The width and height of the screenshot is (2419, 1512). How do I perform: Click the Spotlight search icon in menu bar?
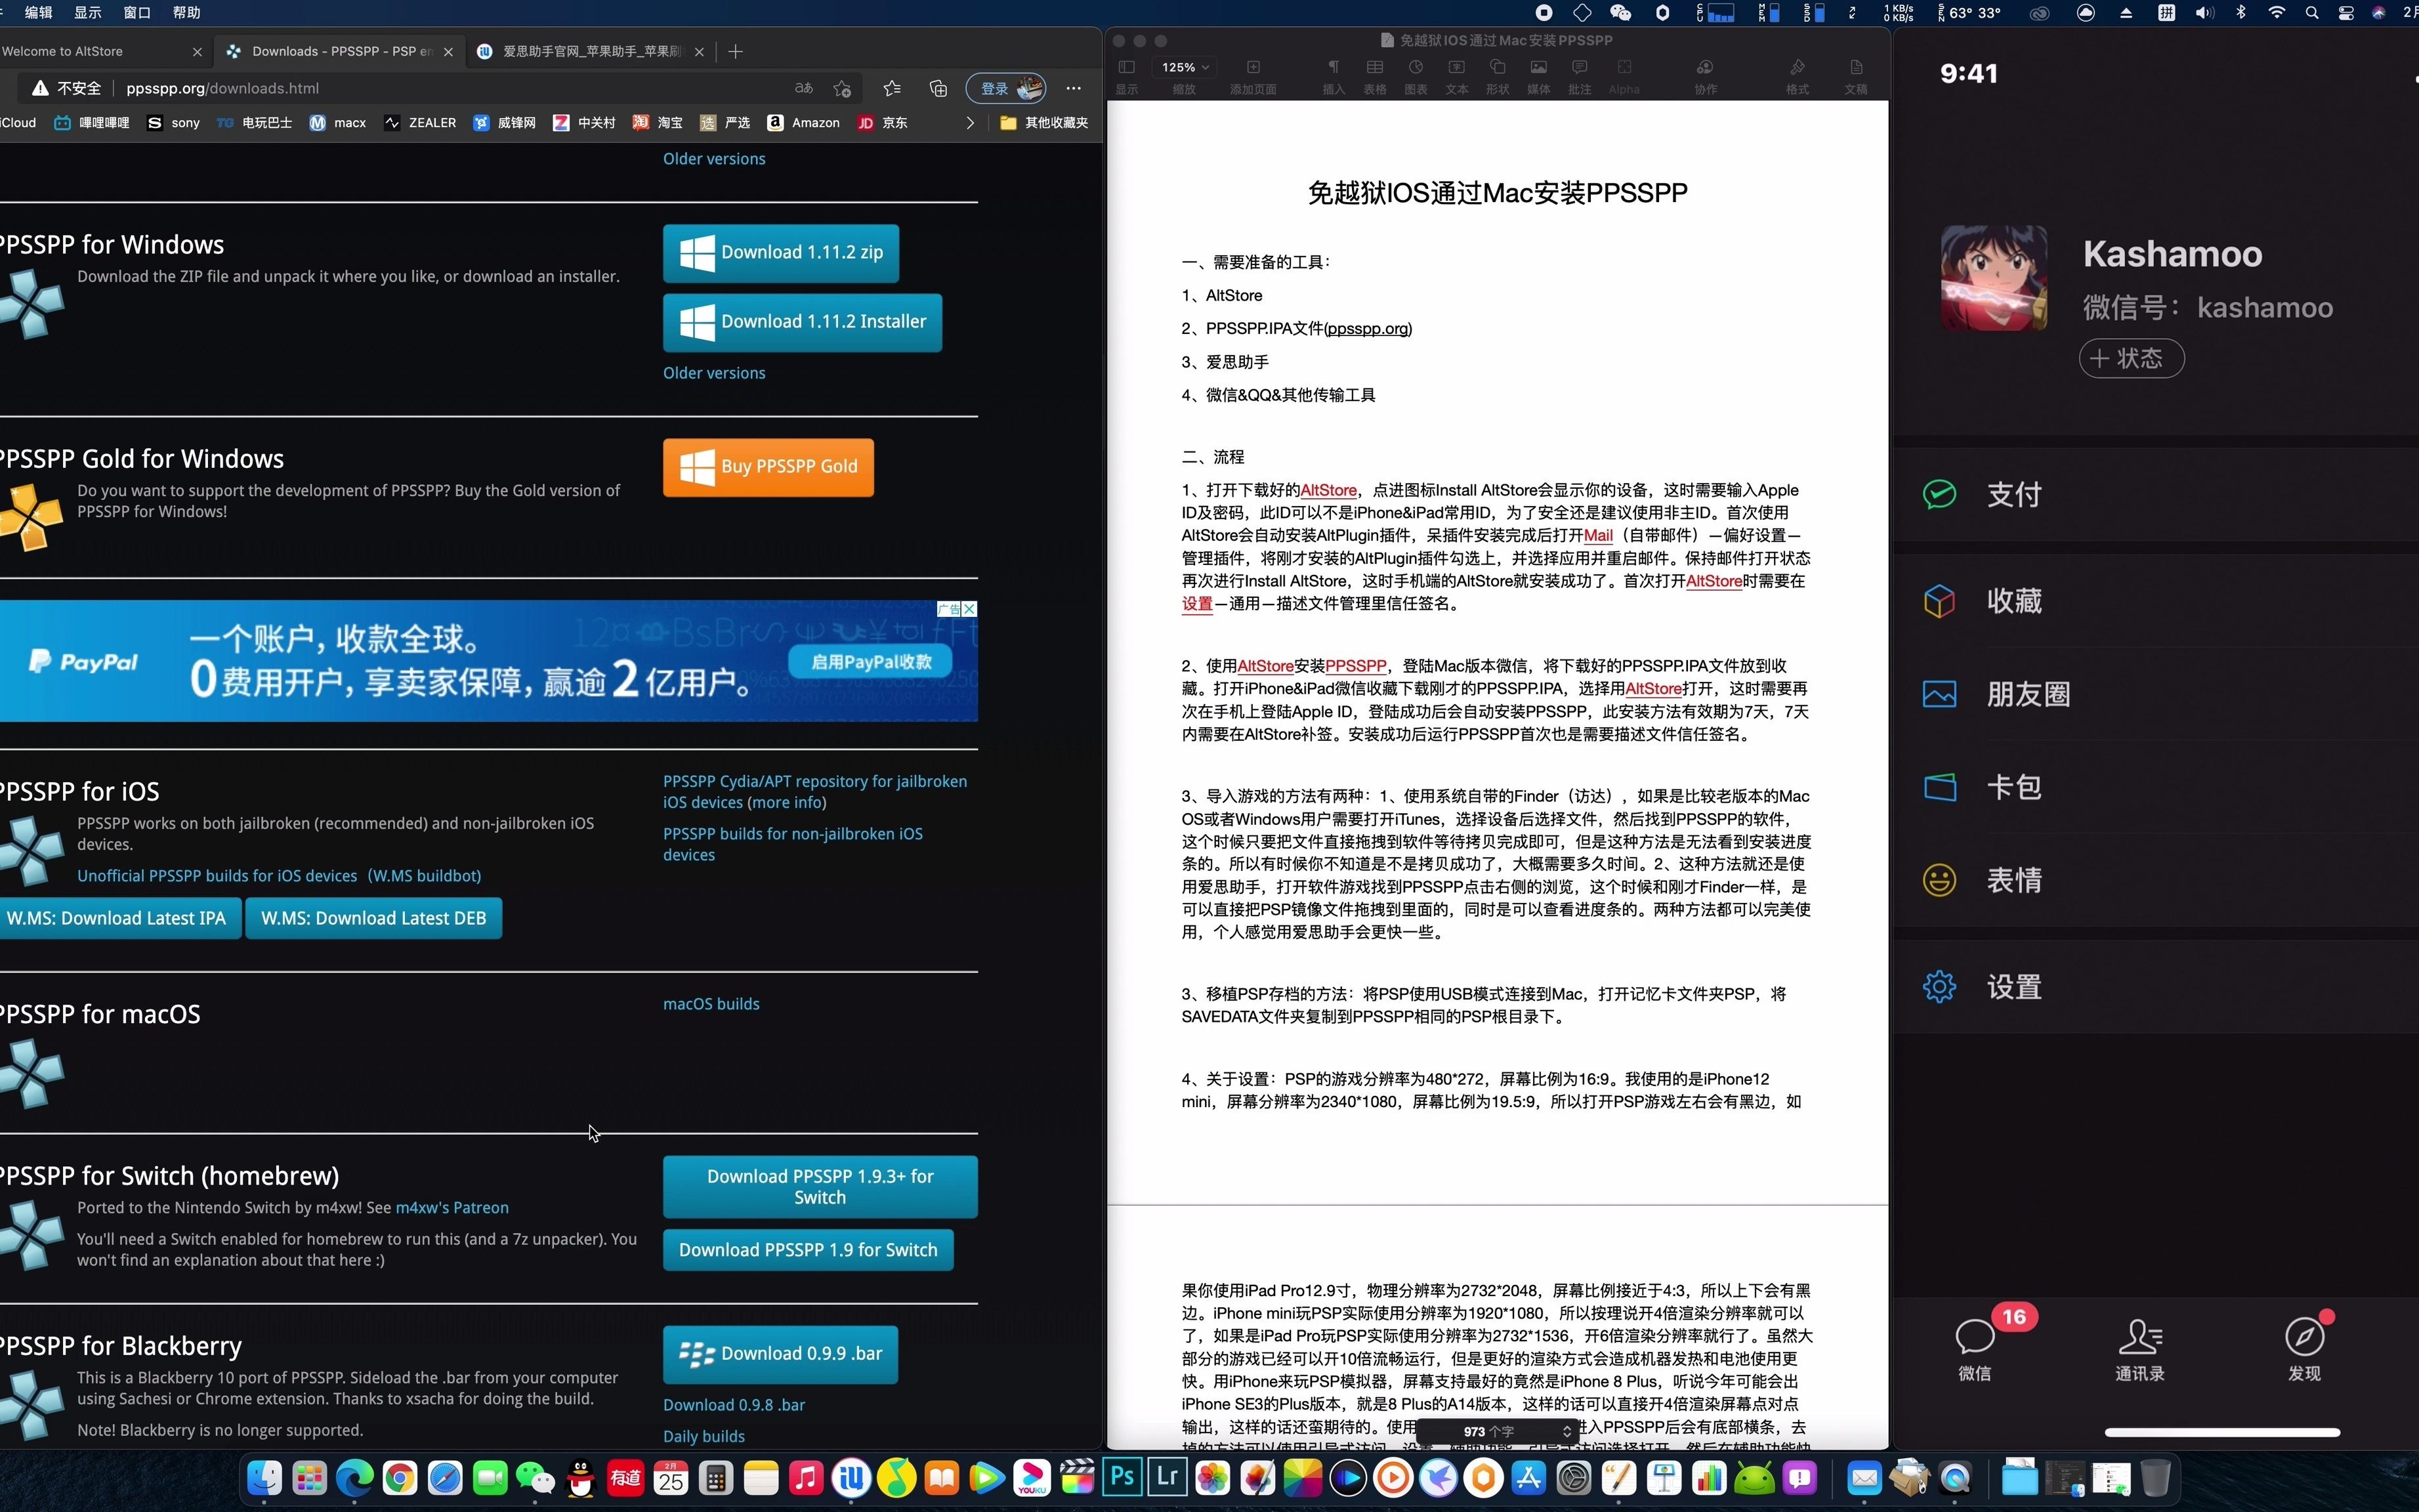click(2312, 12)
